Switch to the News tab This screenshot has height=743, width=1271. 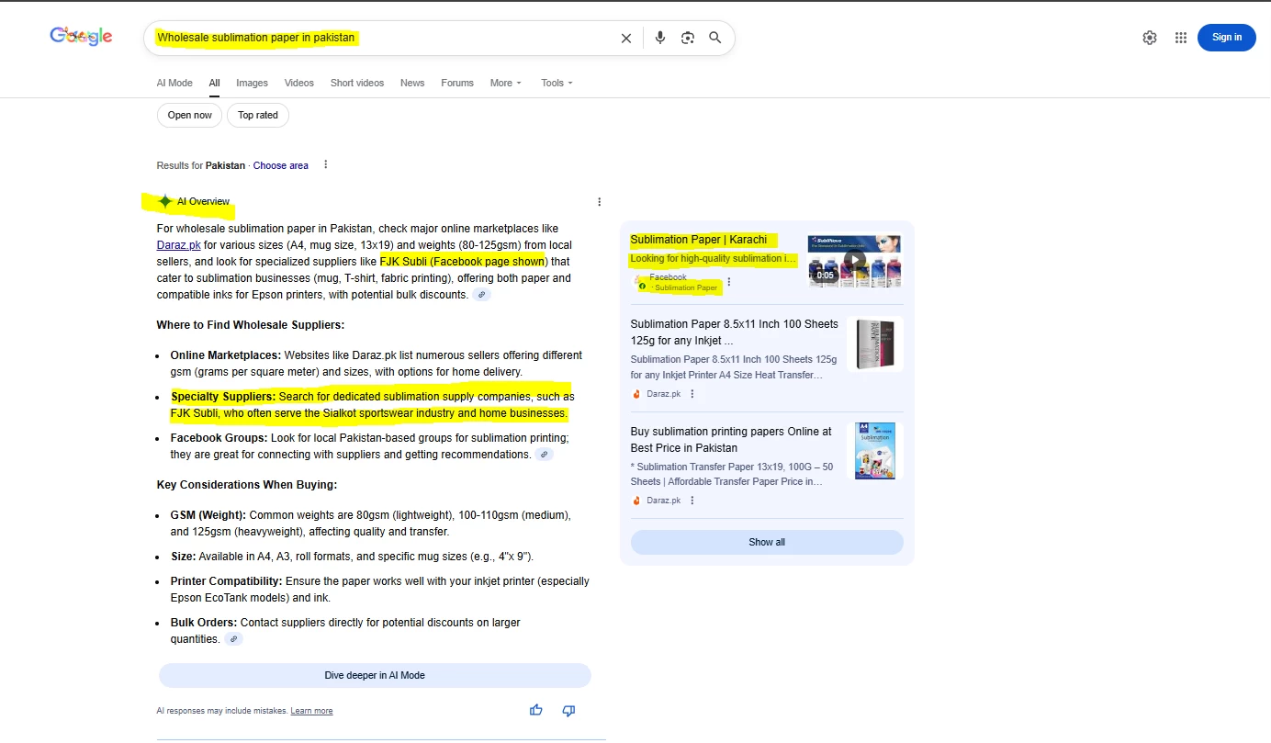click(x=412, y=83)
